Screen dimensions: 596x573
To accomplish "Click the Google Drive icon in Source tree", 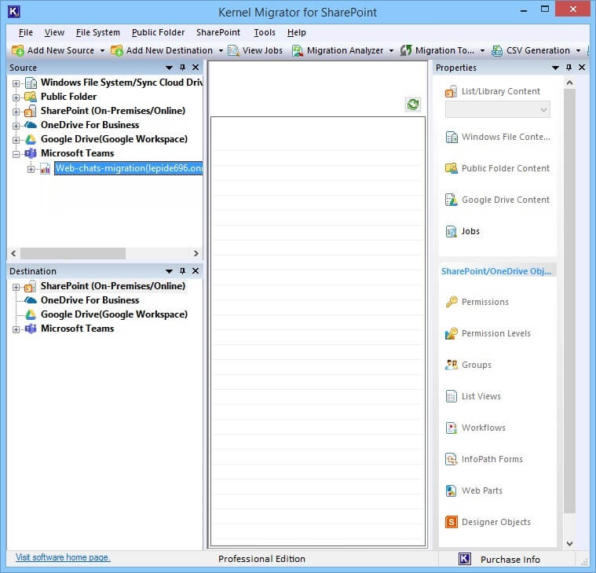I will click(31, 139).
